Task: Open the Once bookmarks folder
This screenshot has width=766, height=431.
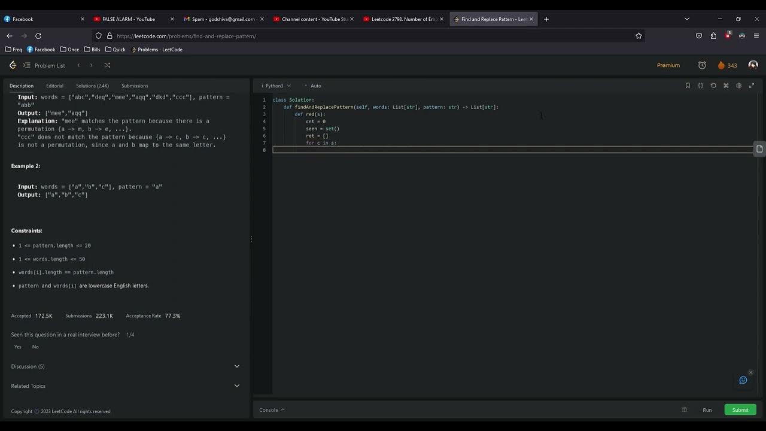Action: tap(69, 50)
